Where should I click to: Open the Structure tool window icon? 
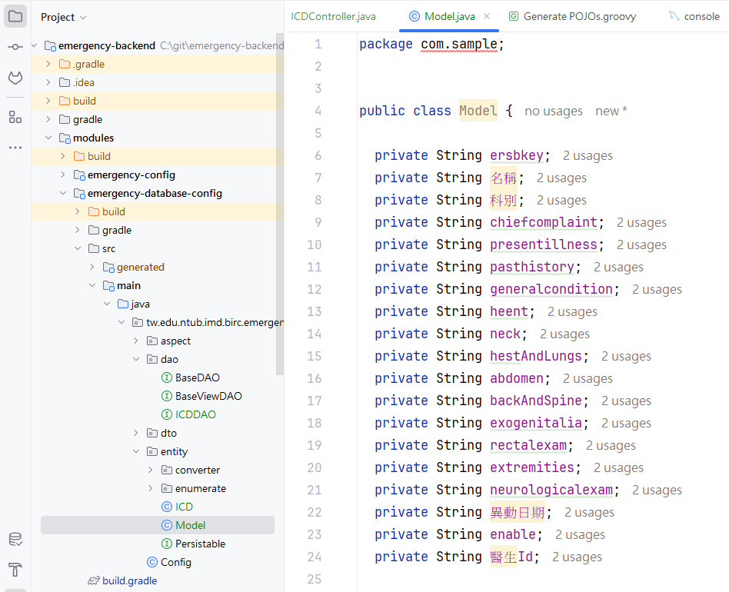point(15,117)
